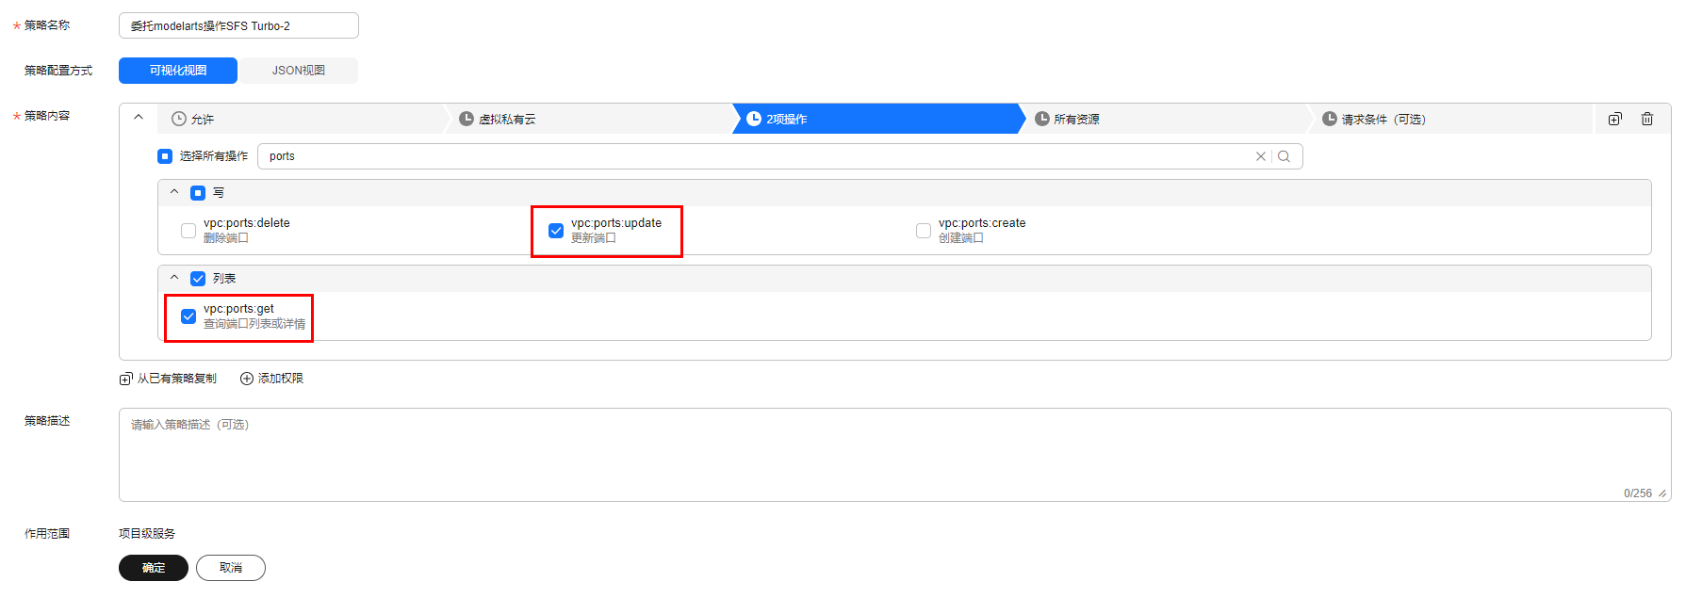This screenshot has width=1686, height=598.
Task: Select the 项目级服务 scope text
Action: point(147,534)
